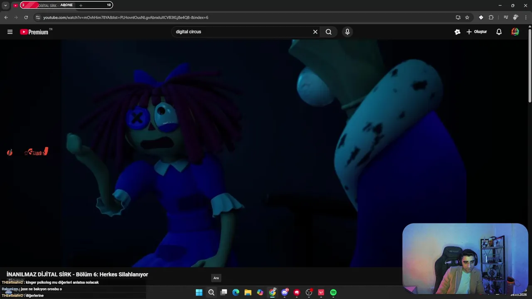Open the Chrome three-dot menu
The width and height of the screenshot is (532, 299).
526,17
